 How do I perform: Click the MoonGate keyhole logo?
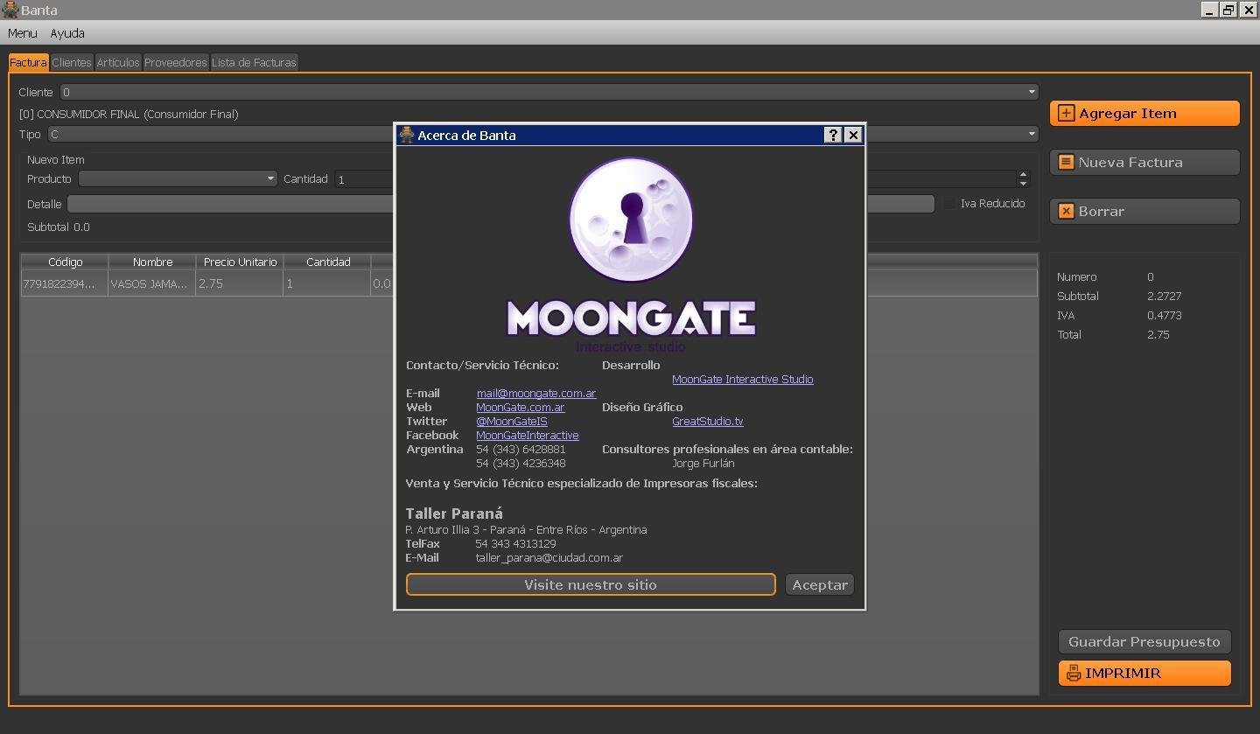[631, 220]
